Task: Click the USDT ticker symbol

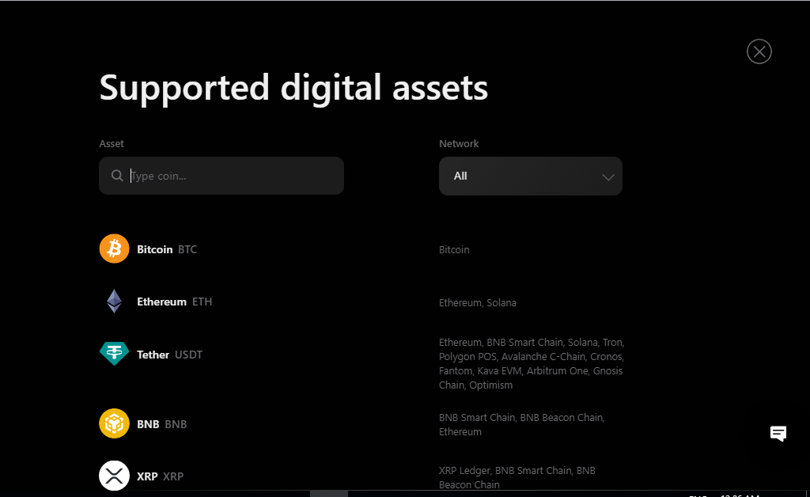Action: pos(188,355)
